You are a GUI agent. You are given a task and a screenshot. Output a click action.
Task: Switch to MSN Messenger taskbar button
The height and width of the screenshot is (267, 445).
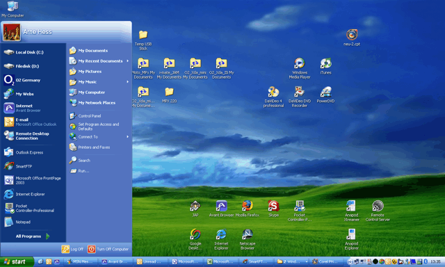point(81,261)
